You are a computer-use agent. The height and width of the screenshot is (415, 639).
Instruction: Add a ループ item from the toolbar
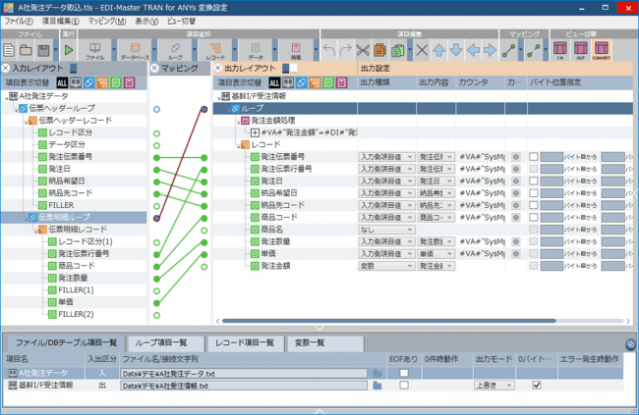[x=175, y=51]
